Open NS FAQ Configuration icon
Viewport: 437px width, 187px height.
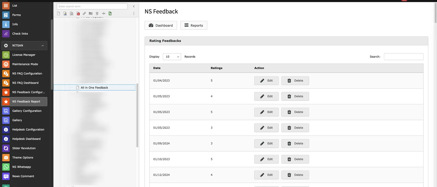(x=6, y=74)
